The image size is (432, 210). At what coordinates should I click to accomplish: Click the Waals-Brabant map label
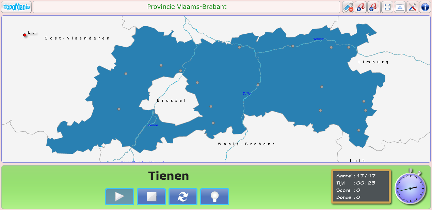pos(246,144)
